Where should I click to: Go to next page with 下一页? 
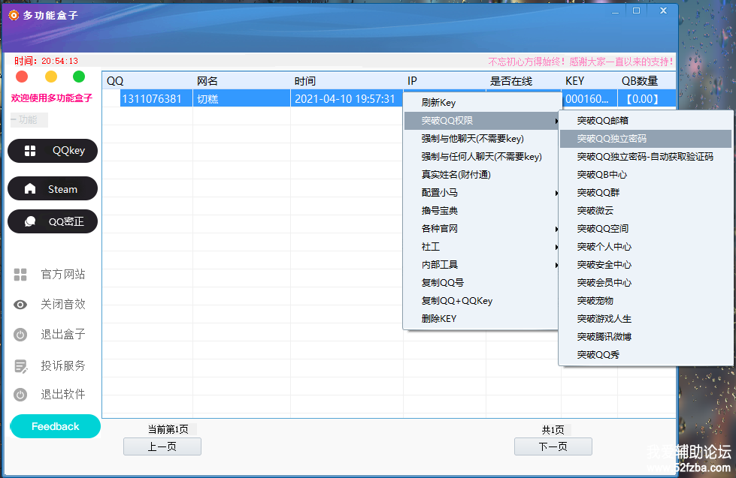point(553,446)
